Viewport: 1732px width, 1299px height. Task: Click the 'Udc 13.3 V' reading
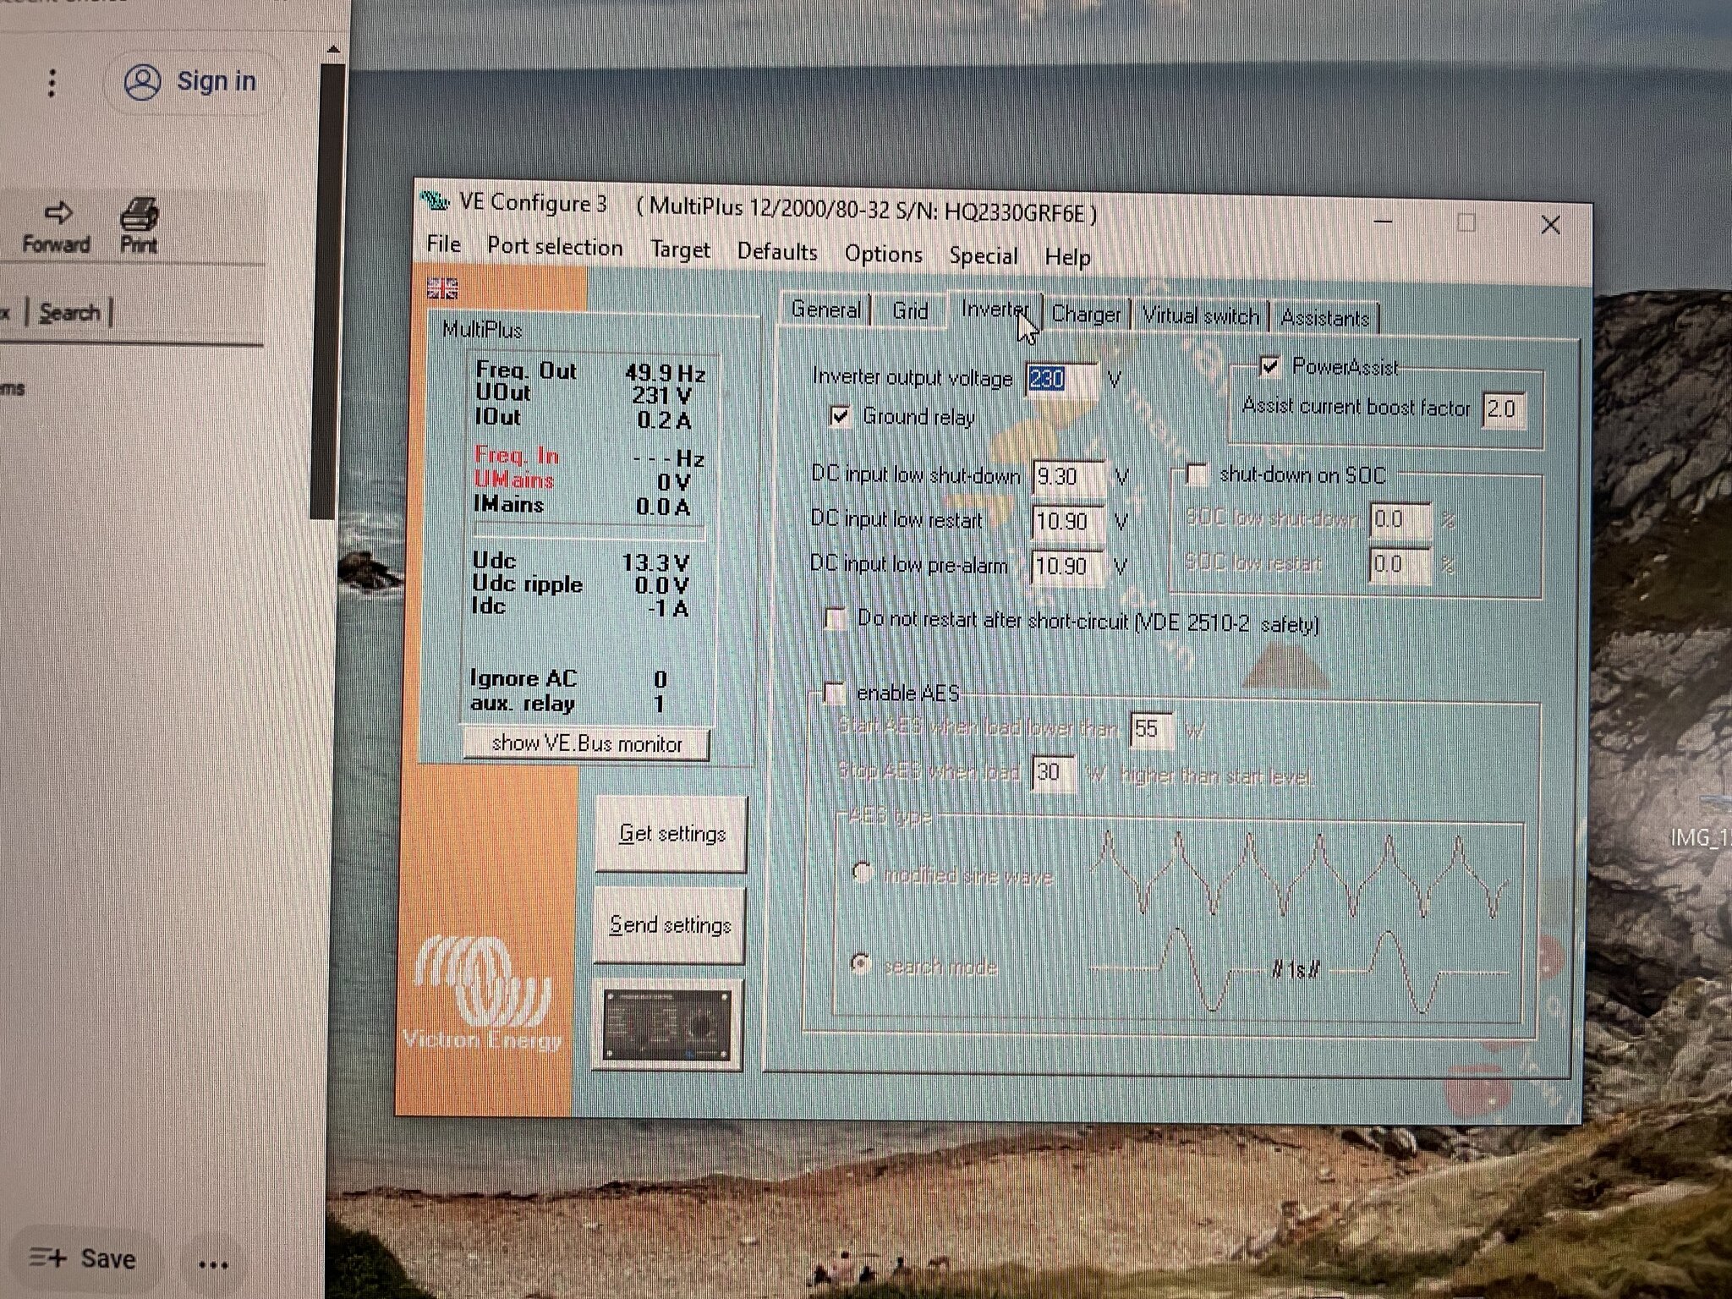pos(580,562)
